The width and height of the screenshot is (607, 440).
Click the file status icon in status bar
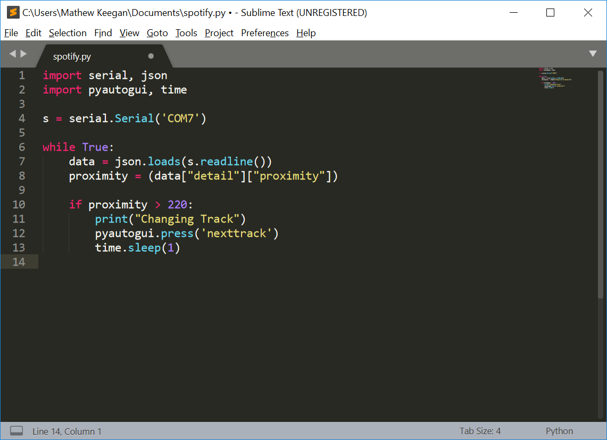click(x=16, y=430)
